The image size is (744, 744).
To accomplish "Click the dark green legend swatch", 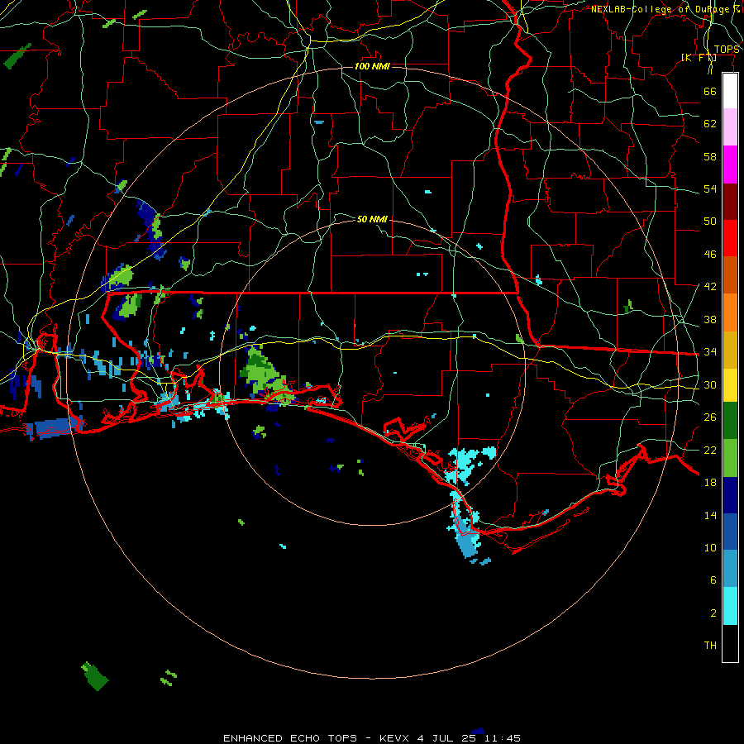I will [730, 421].
